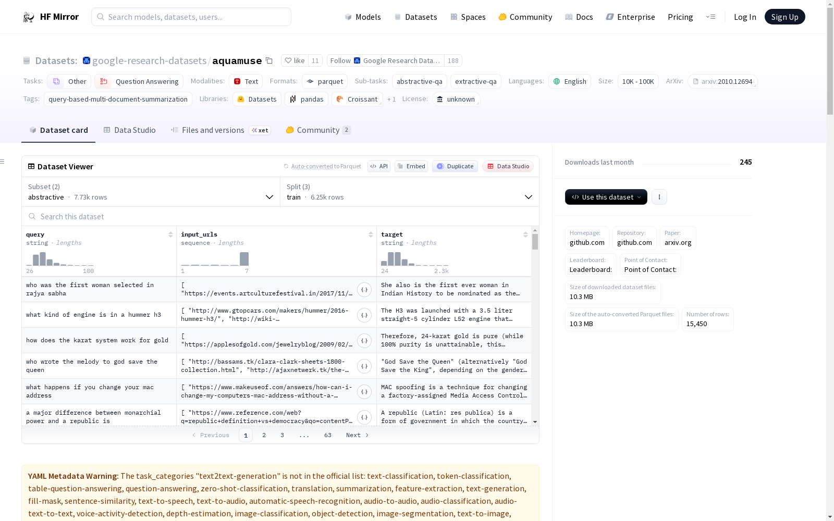The height and width of the screenshot is (521, 834).
Task: Go to page 2 of the dataset
Action: [x=264, y=435]
